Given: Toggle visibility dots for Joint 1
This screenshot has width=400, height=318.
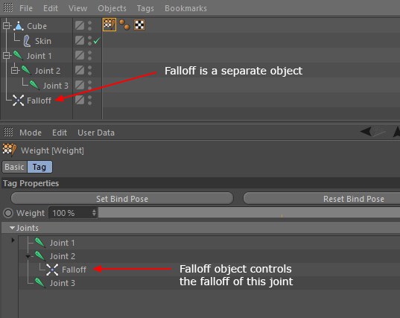Looking at the screenshot, I should (89, 55).
